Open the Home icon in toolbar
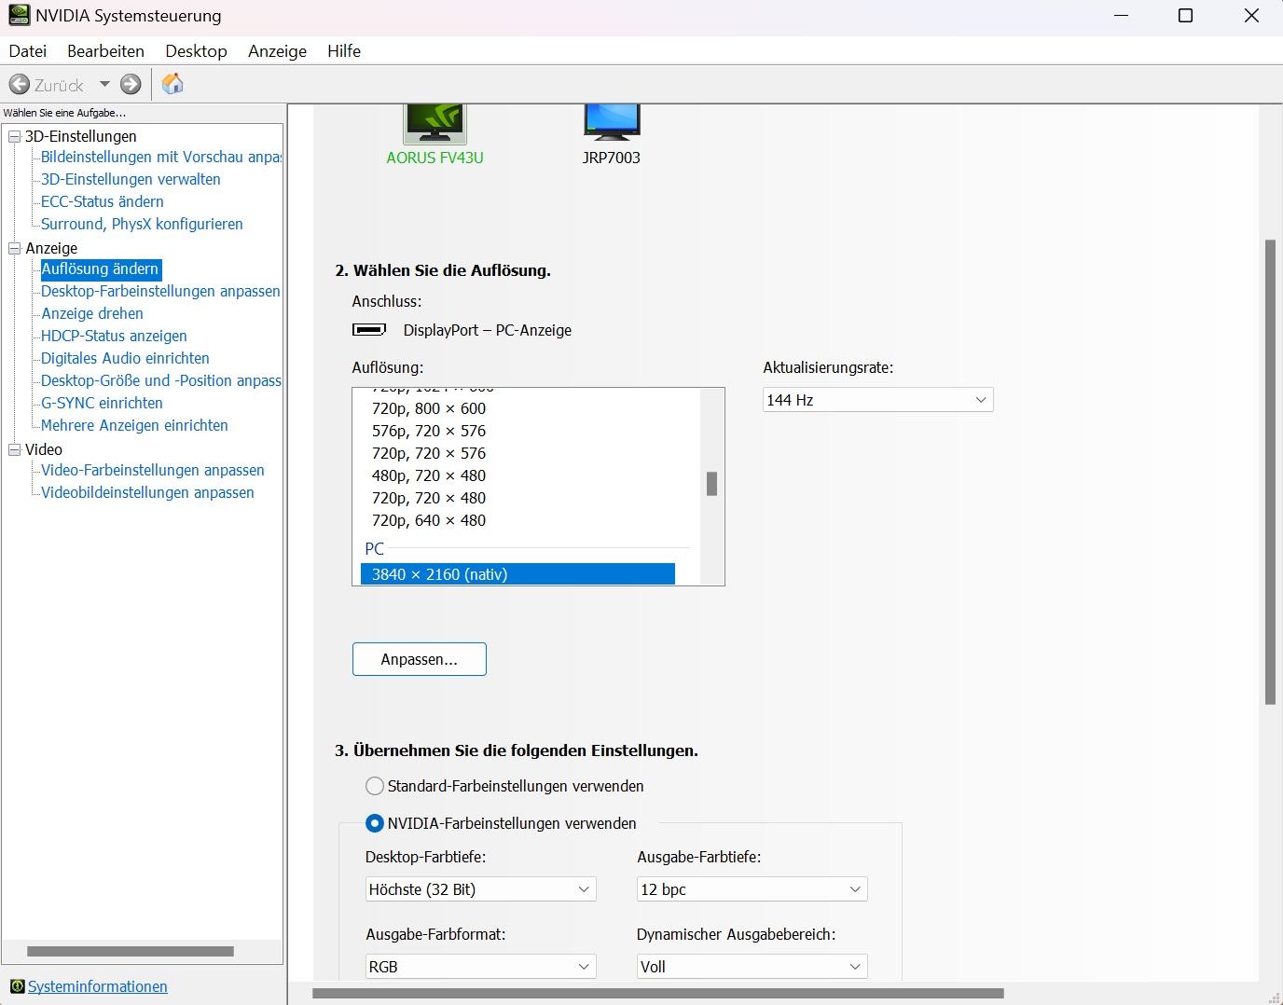Image resolution: width=1283 pixels, height=1005 pixels. (172, 84)
